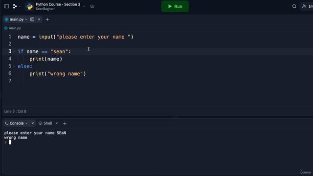
Task: Click the "wrong name" console output line
Action: point(16,137)
